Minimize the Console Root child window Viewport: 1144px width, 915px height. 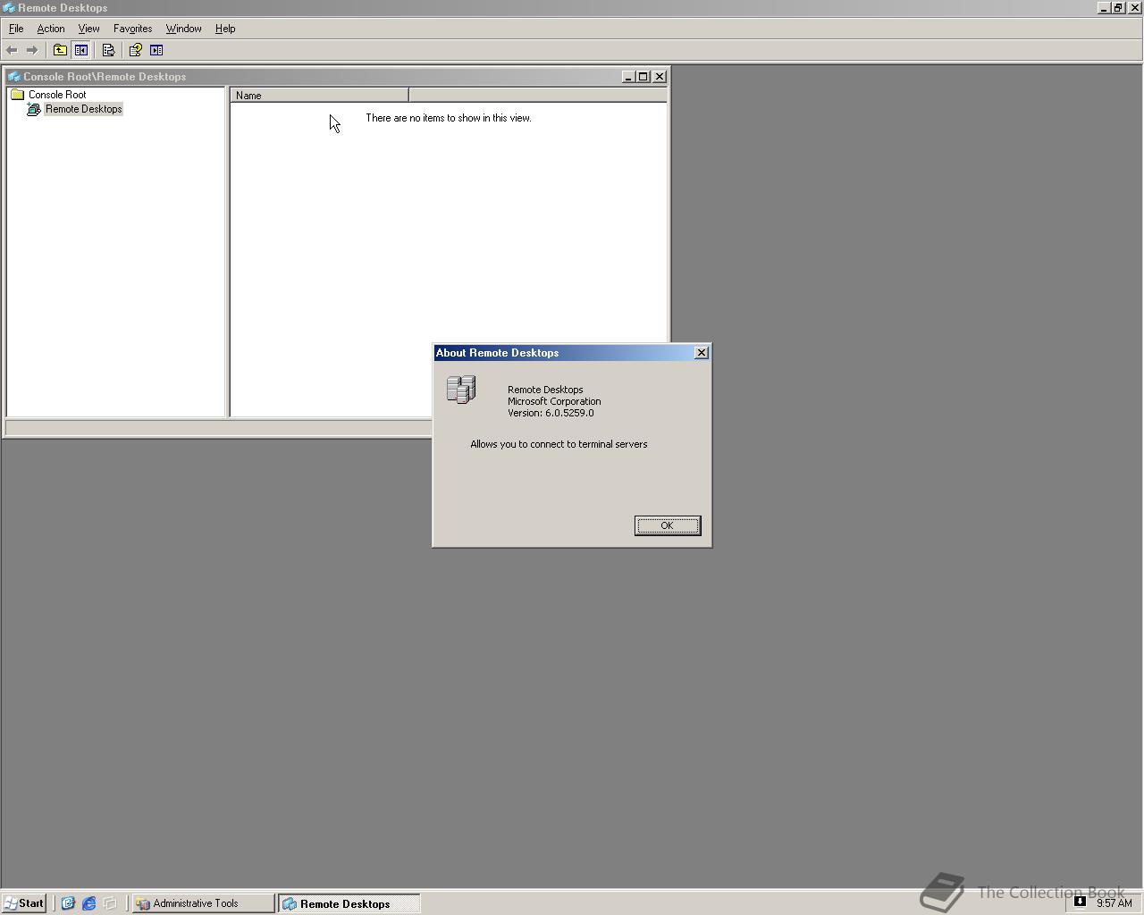tap(627, 77)
